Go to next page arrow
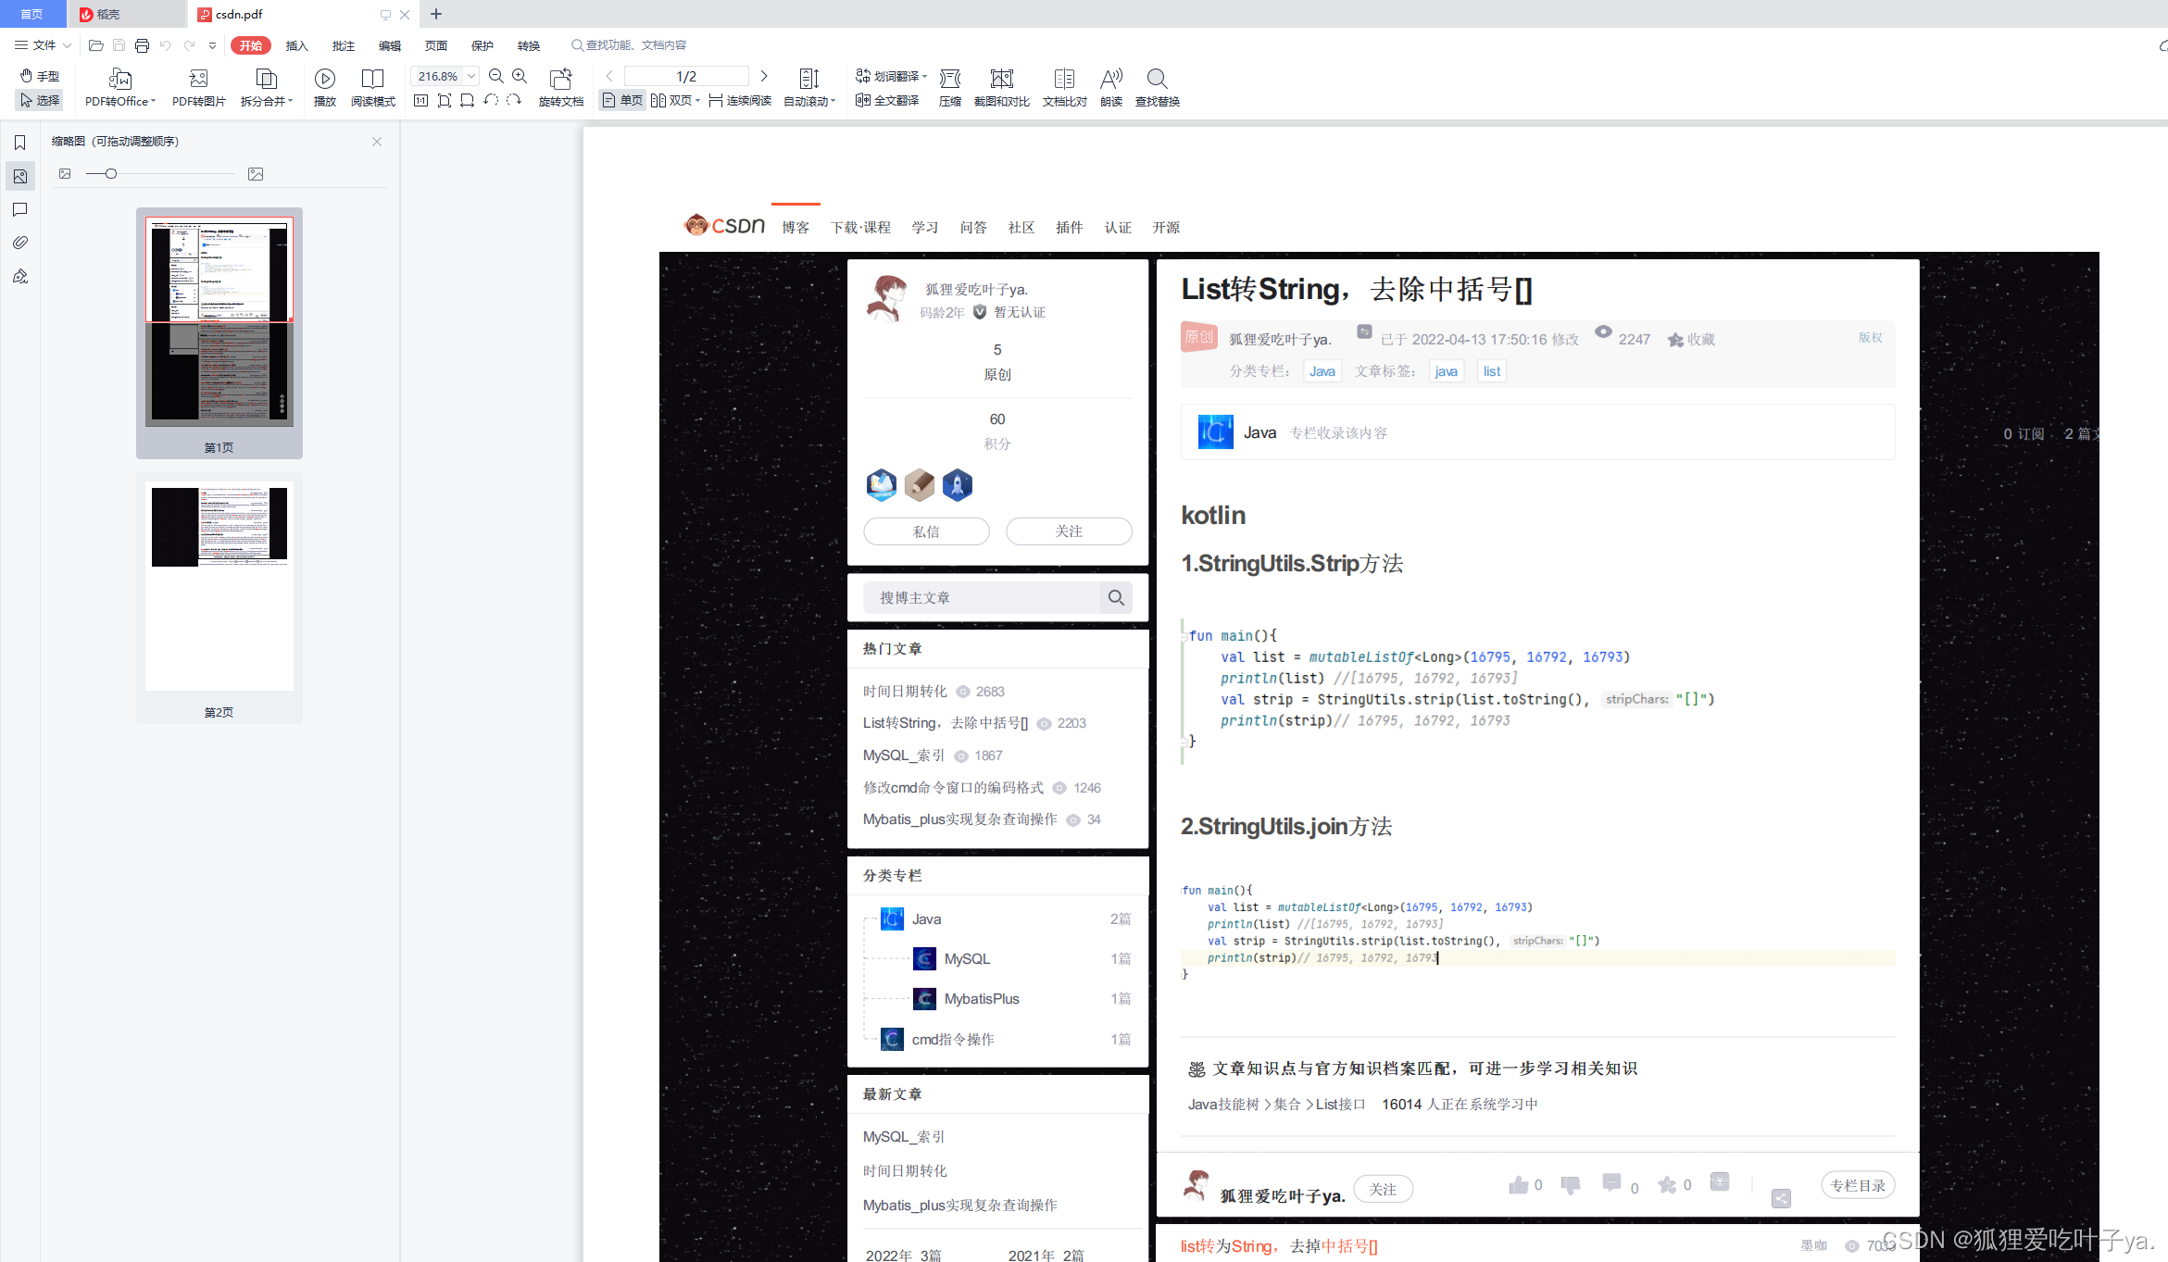The height and width of the screenshot is (1262, 2168). tap(764, 76)
